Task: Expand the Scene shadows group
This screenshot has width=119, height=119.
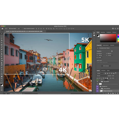Action: pos(101,89)
